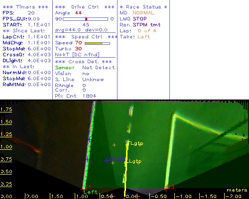Click the red G3 marker

coord(170,187)
